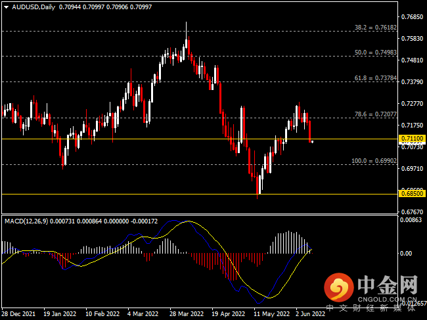This screenshot has width=427, height=320.
Task: Click the MACD(12,26,9) indicator label
Action: point(26,221)
